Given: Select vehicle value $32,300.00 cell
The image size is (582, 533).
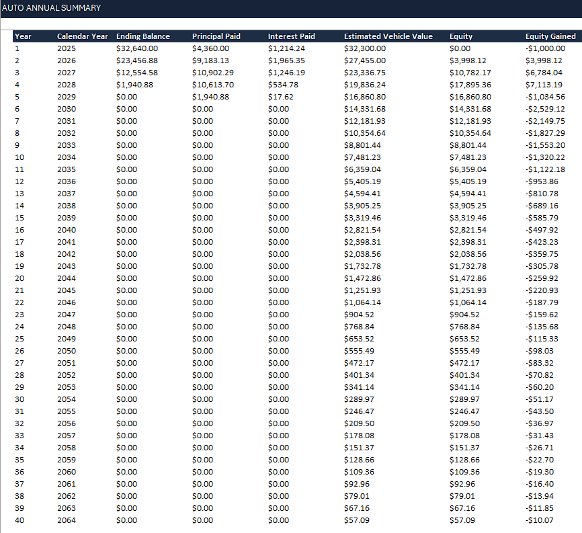Looking at the screenshot, I should [x=365, y=48].
